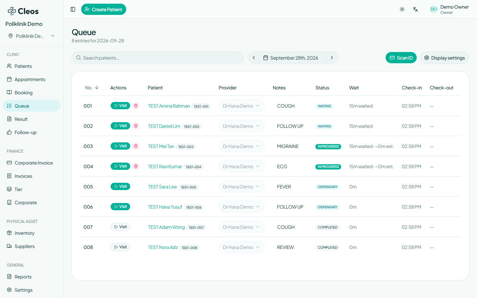Screen dimensions: 477x298
Task: Start Visit for entry 001
Action: 120,106
